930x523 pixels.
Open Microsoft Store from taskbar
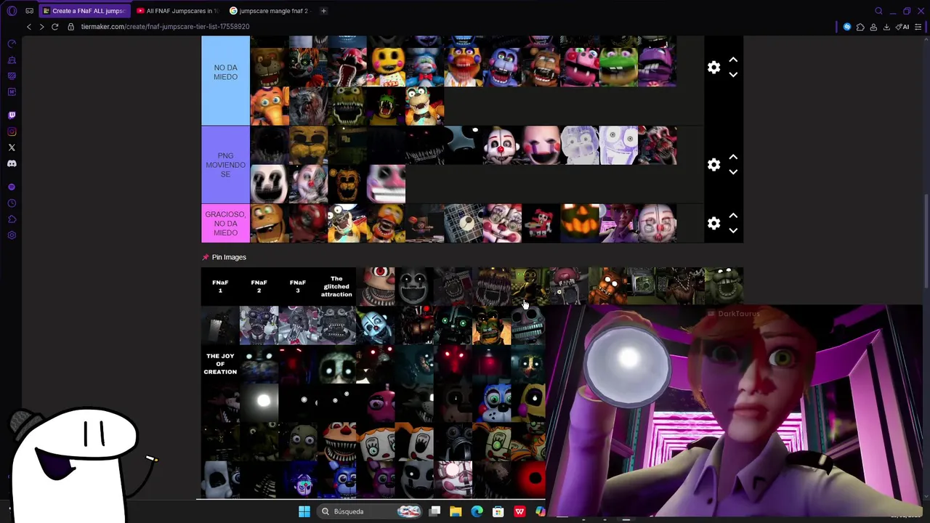(x=498, y=511)
